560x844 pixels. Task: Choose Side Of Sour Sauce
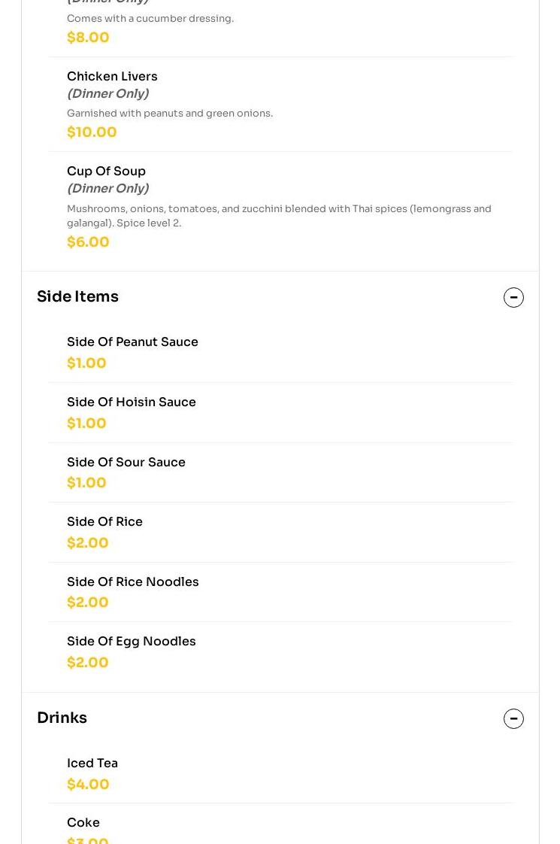[126, 463]
